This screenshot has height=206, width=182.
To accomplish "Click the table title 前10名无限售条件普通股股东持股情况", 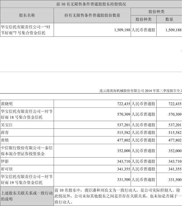I will (91, 4).
